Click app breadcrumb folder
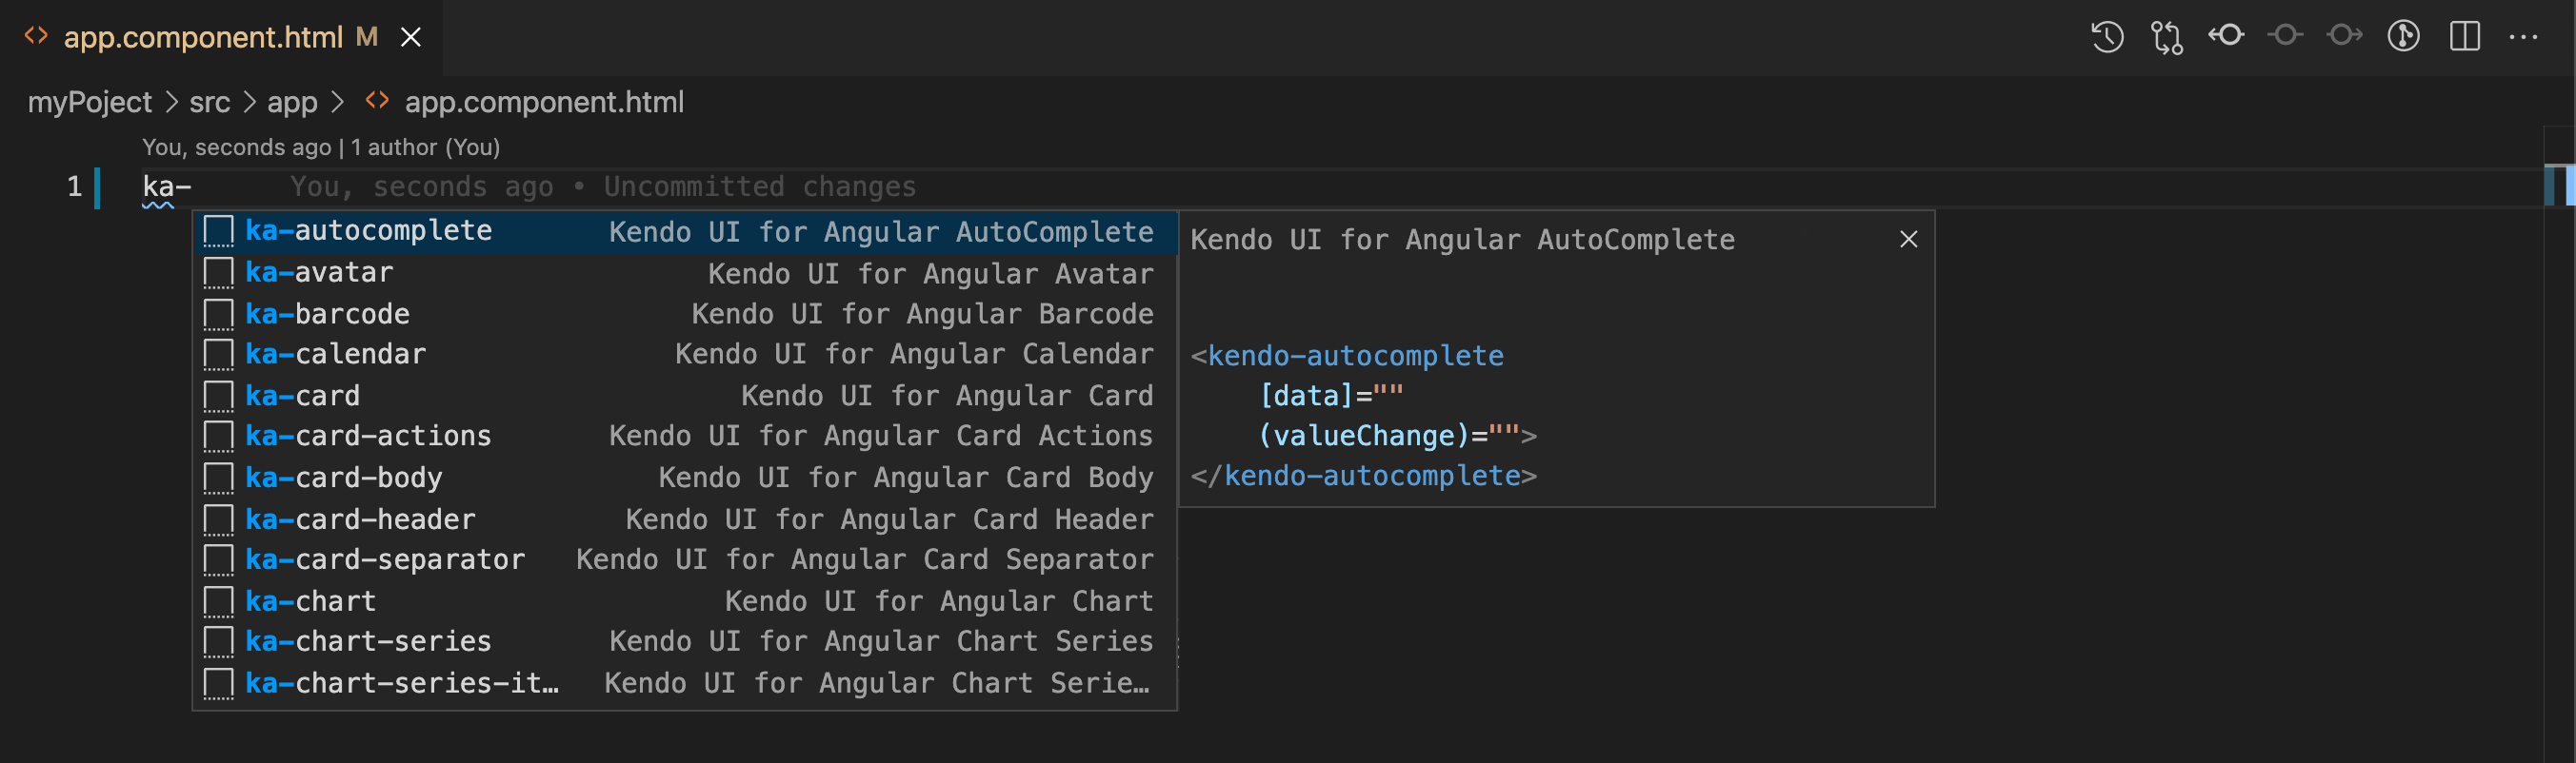The image size is (2576, 763). tap(292, 102)
